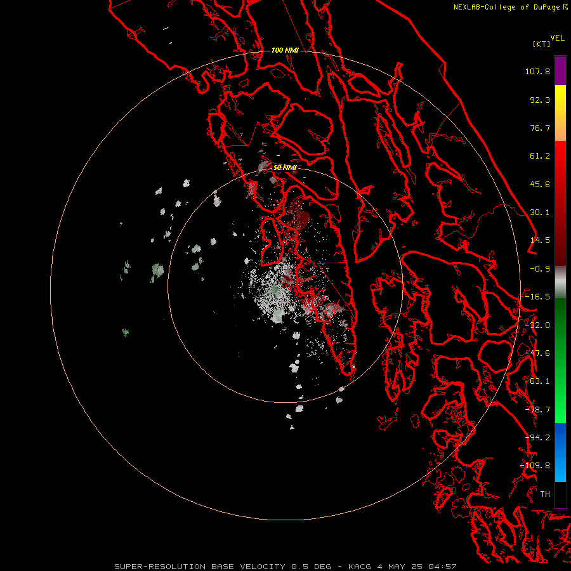
Task: Click the VEL legend title
Action: (x=557, y=38)
